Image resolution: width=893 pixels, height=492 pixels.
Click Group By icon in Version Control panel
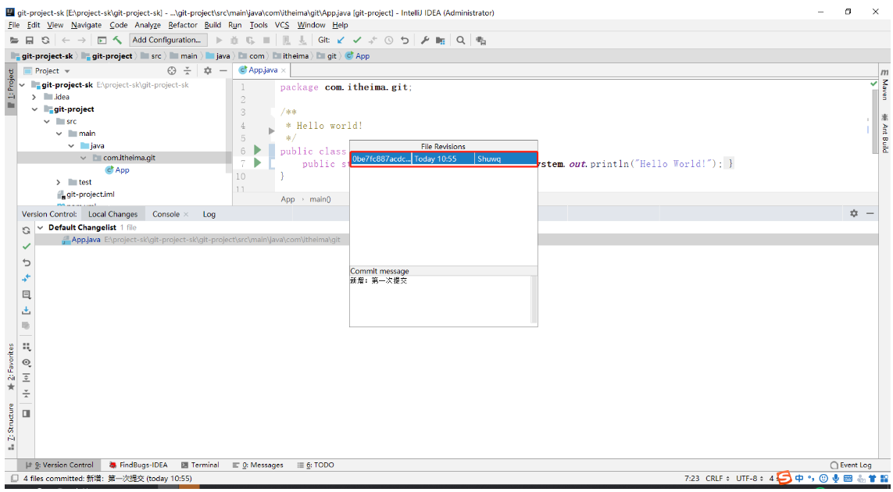pos(27,347)
